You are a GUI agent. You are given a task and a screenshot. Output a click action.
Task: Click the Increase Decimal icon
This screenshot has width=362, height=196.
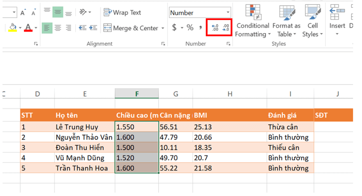[x=214, y=28]
